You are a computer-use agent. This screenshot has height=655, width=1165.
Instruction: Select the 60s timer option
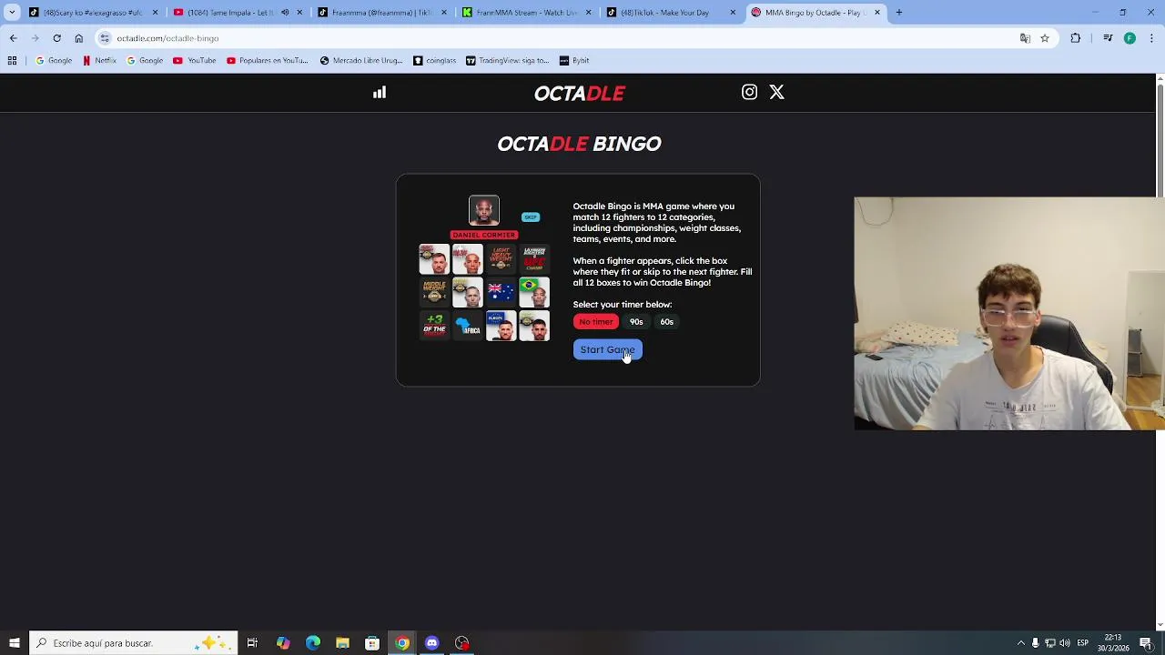667,321
